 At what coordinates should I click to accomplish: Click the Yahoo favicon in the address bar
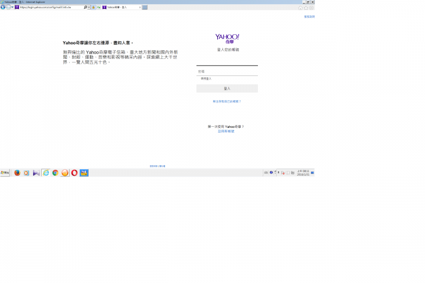pyautogui.click(x=17, y=7)
